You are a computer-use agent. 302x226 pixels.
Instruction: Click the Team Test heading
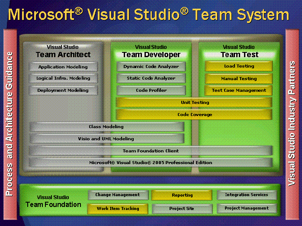click(x=239, y=55)
